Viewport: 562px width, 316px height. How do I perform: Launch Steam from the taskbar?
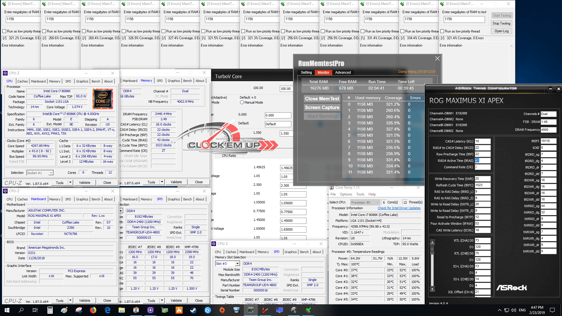click(193, 310)
